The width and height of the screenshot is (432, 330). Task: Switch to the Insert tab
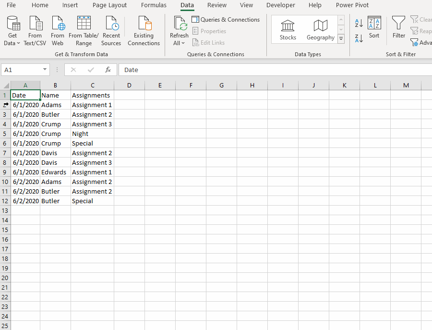click(x=70, y=5)
